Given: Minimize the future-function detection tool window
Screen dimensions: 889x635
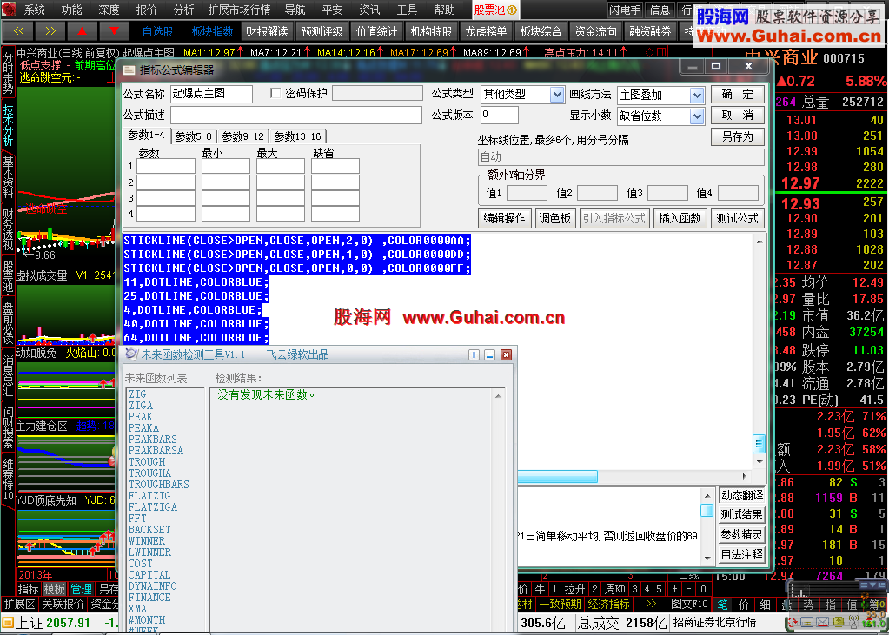Looking at the screenshot, I should point(490,355).
